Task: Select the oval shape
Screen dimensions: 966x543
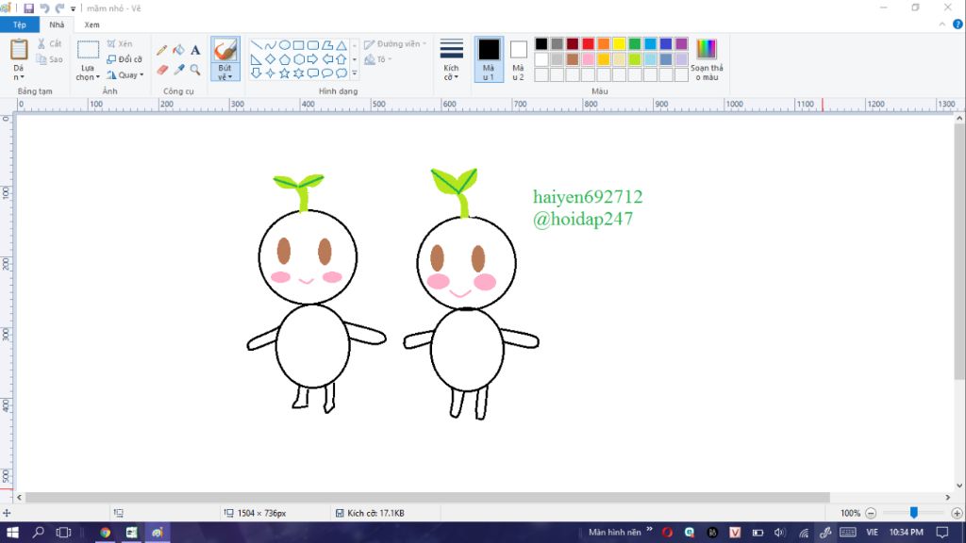Action: (x=285, y=45)
